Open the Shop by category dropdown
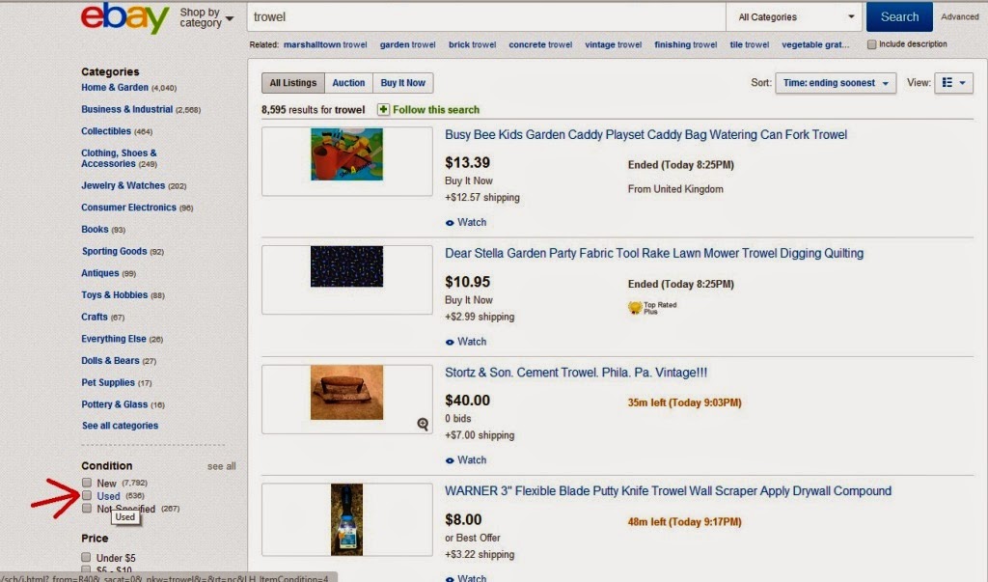The image size is (988, 582). pyautogui.click(x=206, y=17)
